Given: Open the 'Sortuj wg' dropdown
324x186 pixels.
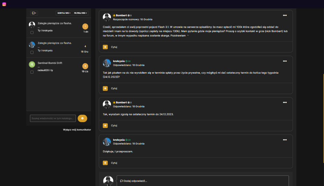Looking at the screenshot, I should click(x=64, y=13).
